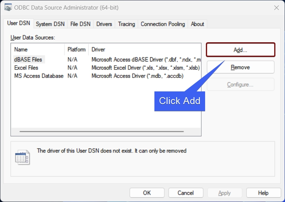Click the Configure... button
285x202 pixels.
tap(240, 84)
